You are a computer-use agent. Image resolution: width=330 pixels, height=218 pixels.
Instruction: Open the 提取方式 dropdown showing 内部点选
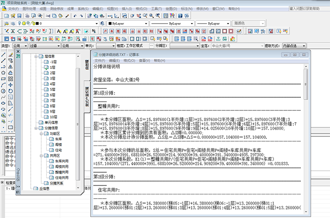click(294, 46)
